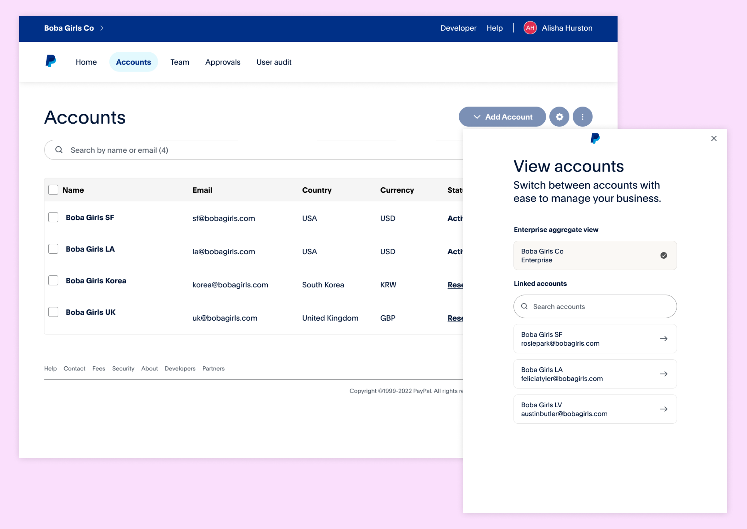Click the footer Security link
The image size is (747, 529).
[x=123, y=369]
